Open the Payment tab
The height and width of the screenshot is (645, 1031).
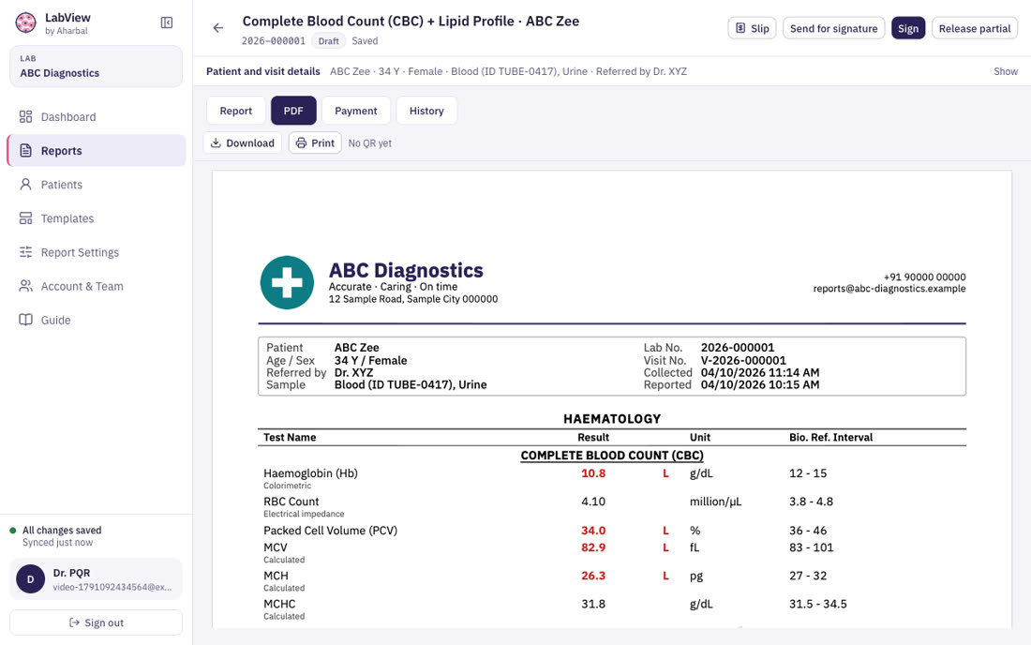click(356, 111)
